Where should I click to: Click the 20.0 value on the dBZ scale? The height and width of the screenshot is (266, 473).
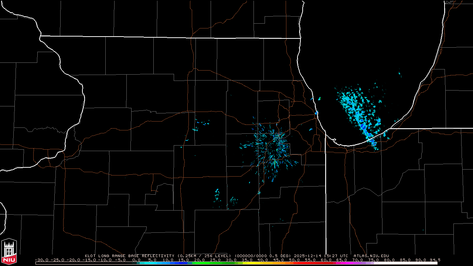tap(200, 260)
